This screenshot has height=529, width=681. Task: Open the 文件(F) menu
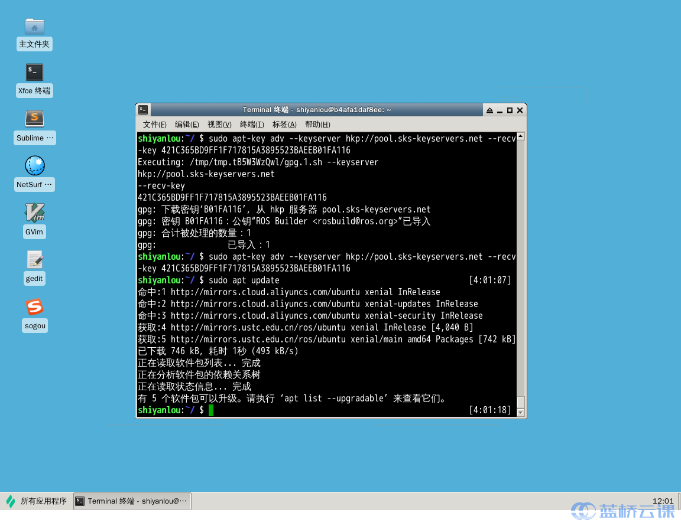[x=155, y=125]
